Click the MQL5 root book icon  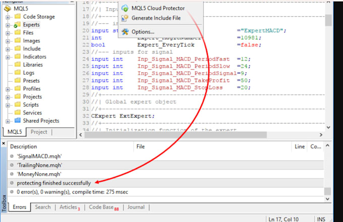(8, 9)
